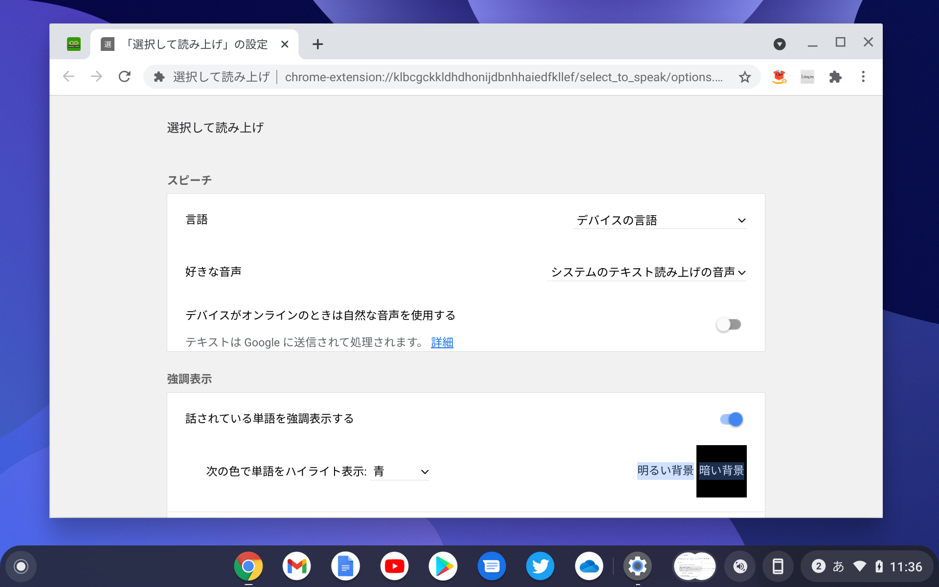Open the Libron extension
The height and width of the screenshot is (587, 939).
(807, 77)
